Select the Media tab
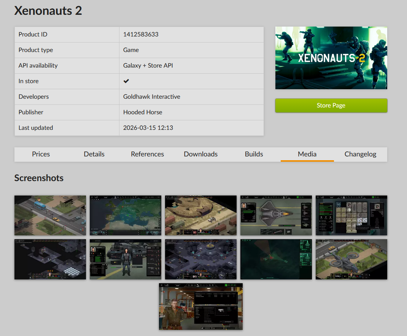 click(x=307, y=154)
